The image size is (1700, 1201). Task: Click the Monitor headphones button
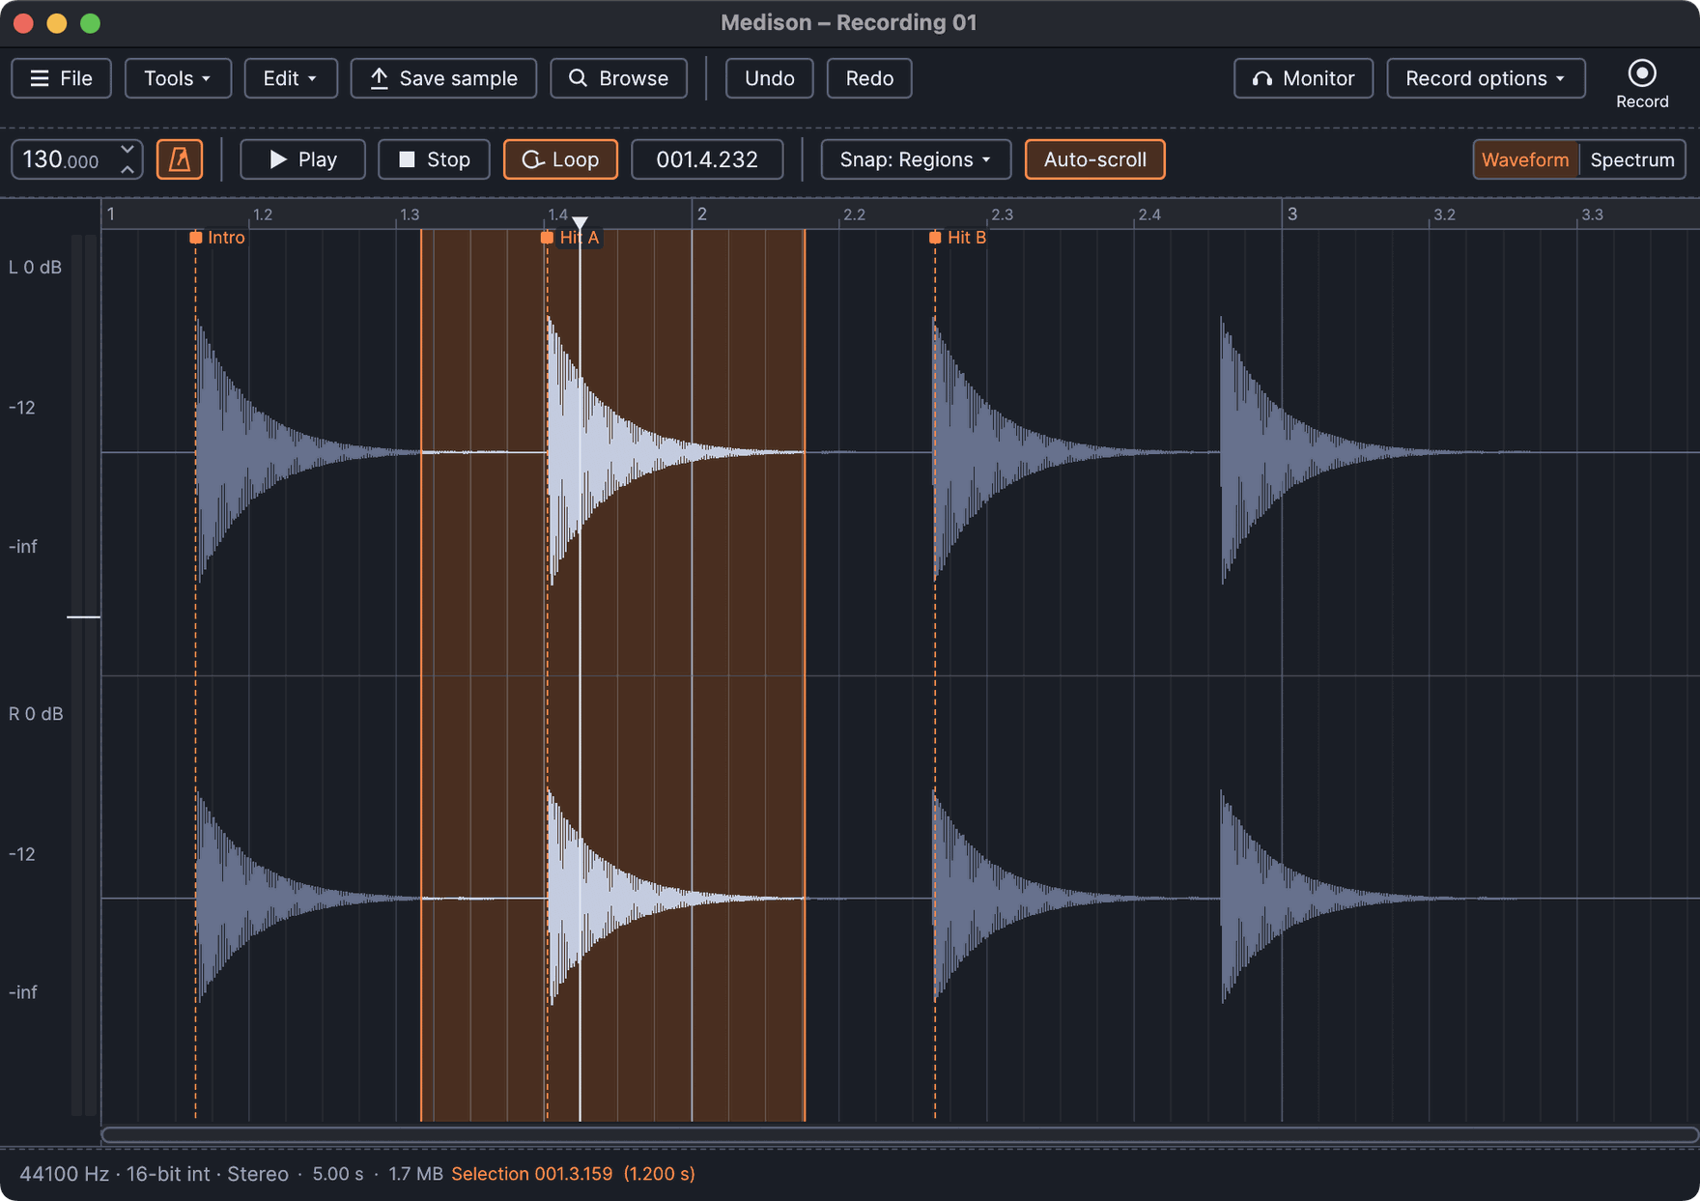[1303, 78]
